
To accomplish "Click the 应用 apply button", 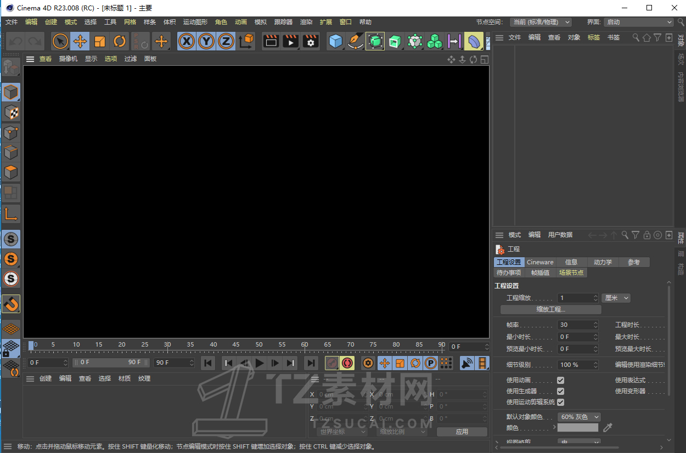I will (x=462, y=432).
